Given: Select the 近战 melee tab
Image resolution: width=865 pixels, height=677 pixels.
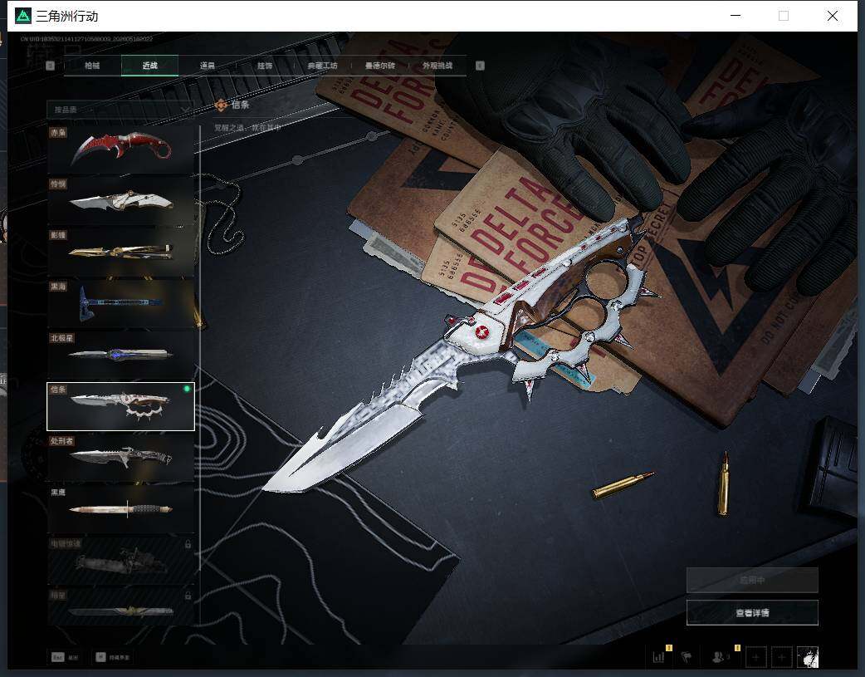Looking at the screenshot, I should coord(149,66).
